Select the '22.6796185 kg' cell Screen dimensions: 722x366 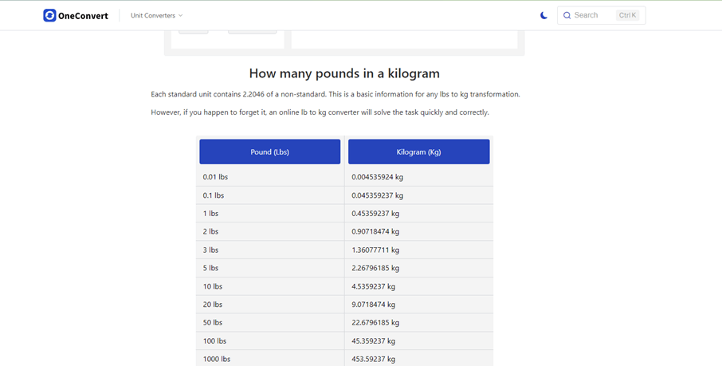click(x=418, y=323)
